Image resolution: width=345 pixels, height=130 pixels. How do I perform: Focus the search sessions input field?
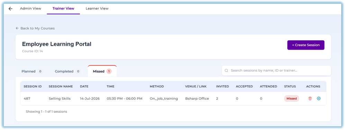[276, 71]
